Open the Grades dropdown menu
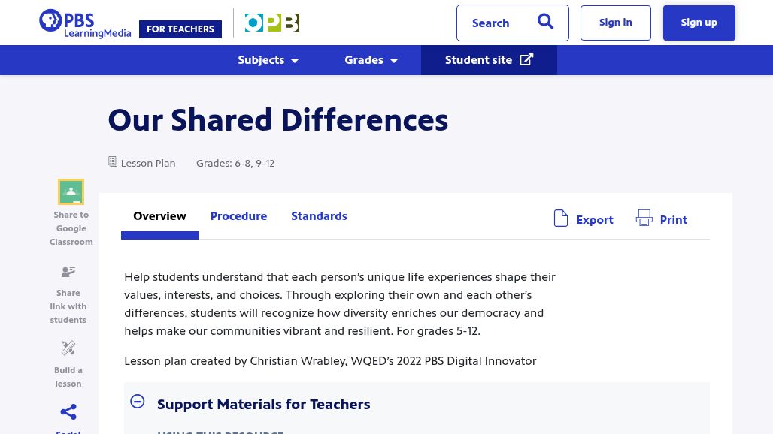773x434 pixels. click(371, 60)
